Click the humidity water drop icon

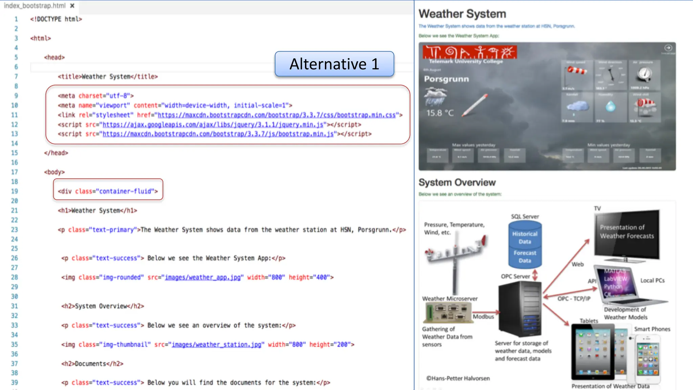611,107
